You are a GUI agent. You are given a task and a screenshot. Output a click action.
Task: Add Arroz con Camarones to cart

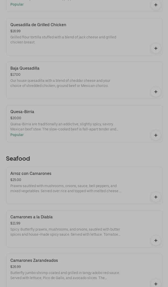156,197
